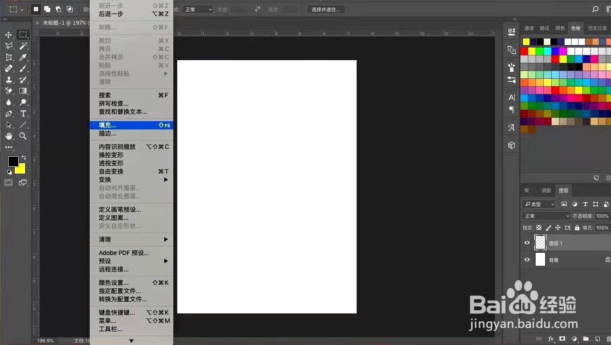Select the Gradient tool
Screen dimensions: 611x345
pos(23,91)
